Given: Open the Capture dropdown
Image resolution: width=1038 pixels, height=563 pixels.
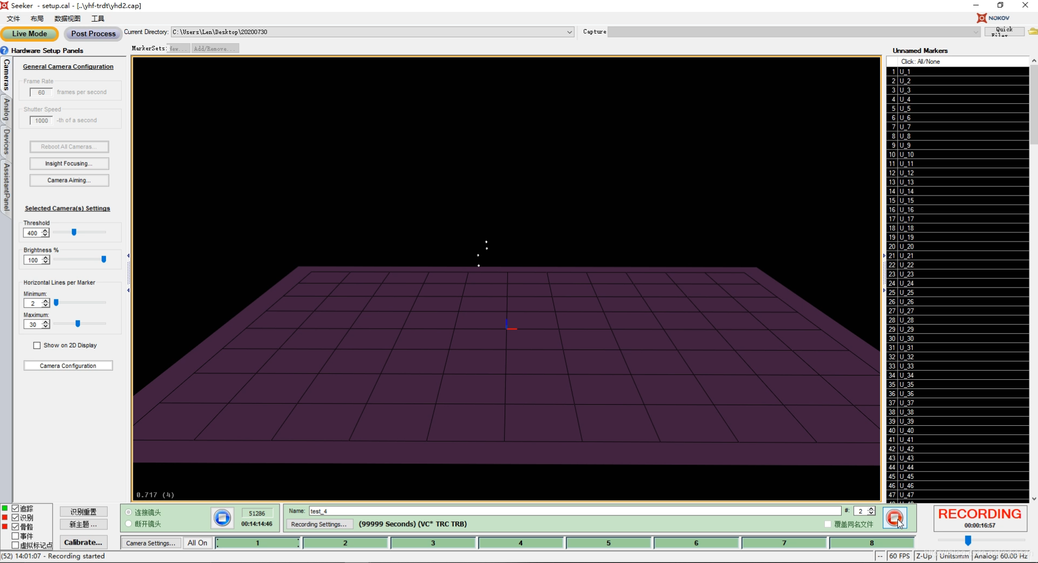Looking at the screenshot, I should (976, 32).
